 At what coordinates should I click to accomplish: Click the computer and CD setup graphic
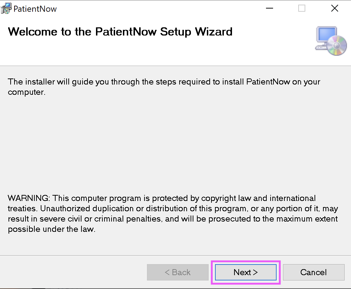330,40
